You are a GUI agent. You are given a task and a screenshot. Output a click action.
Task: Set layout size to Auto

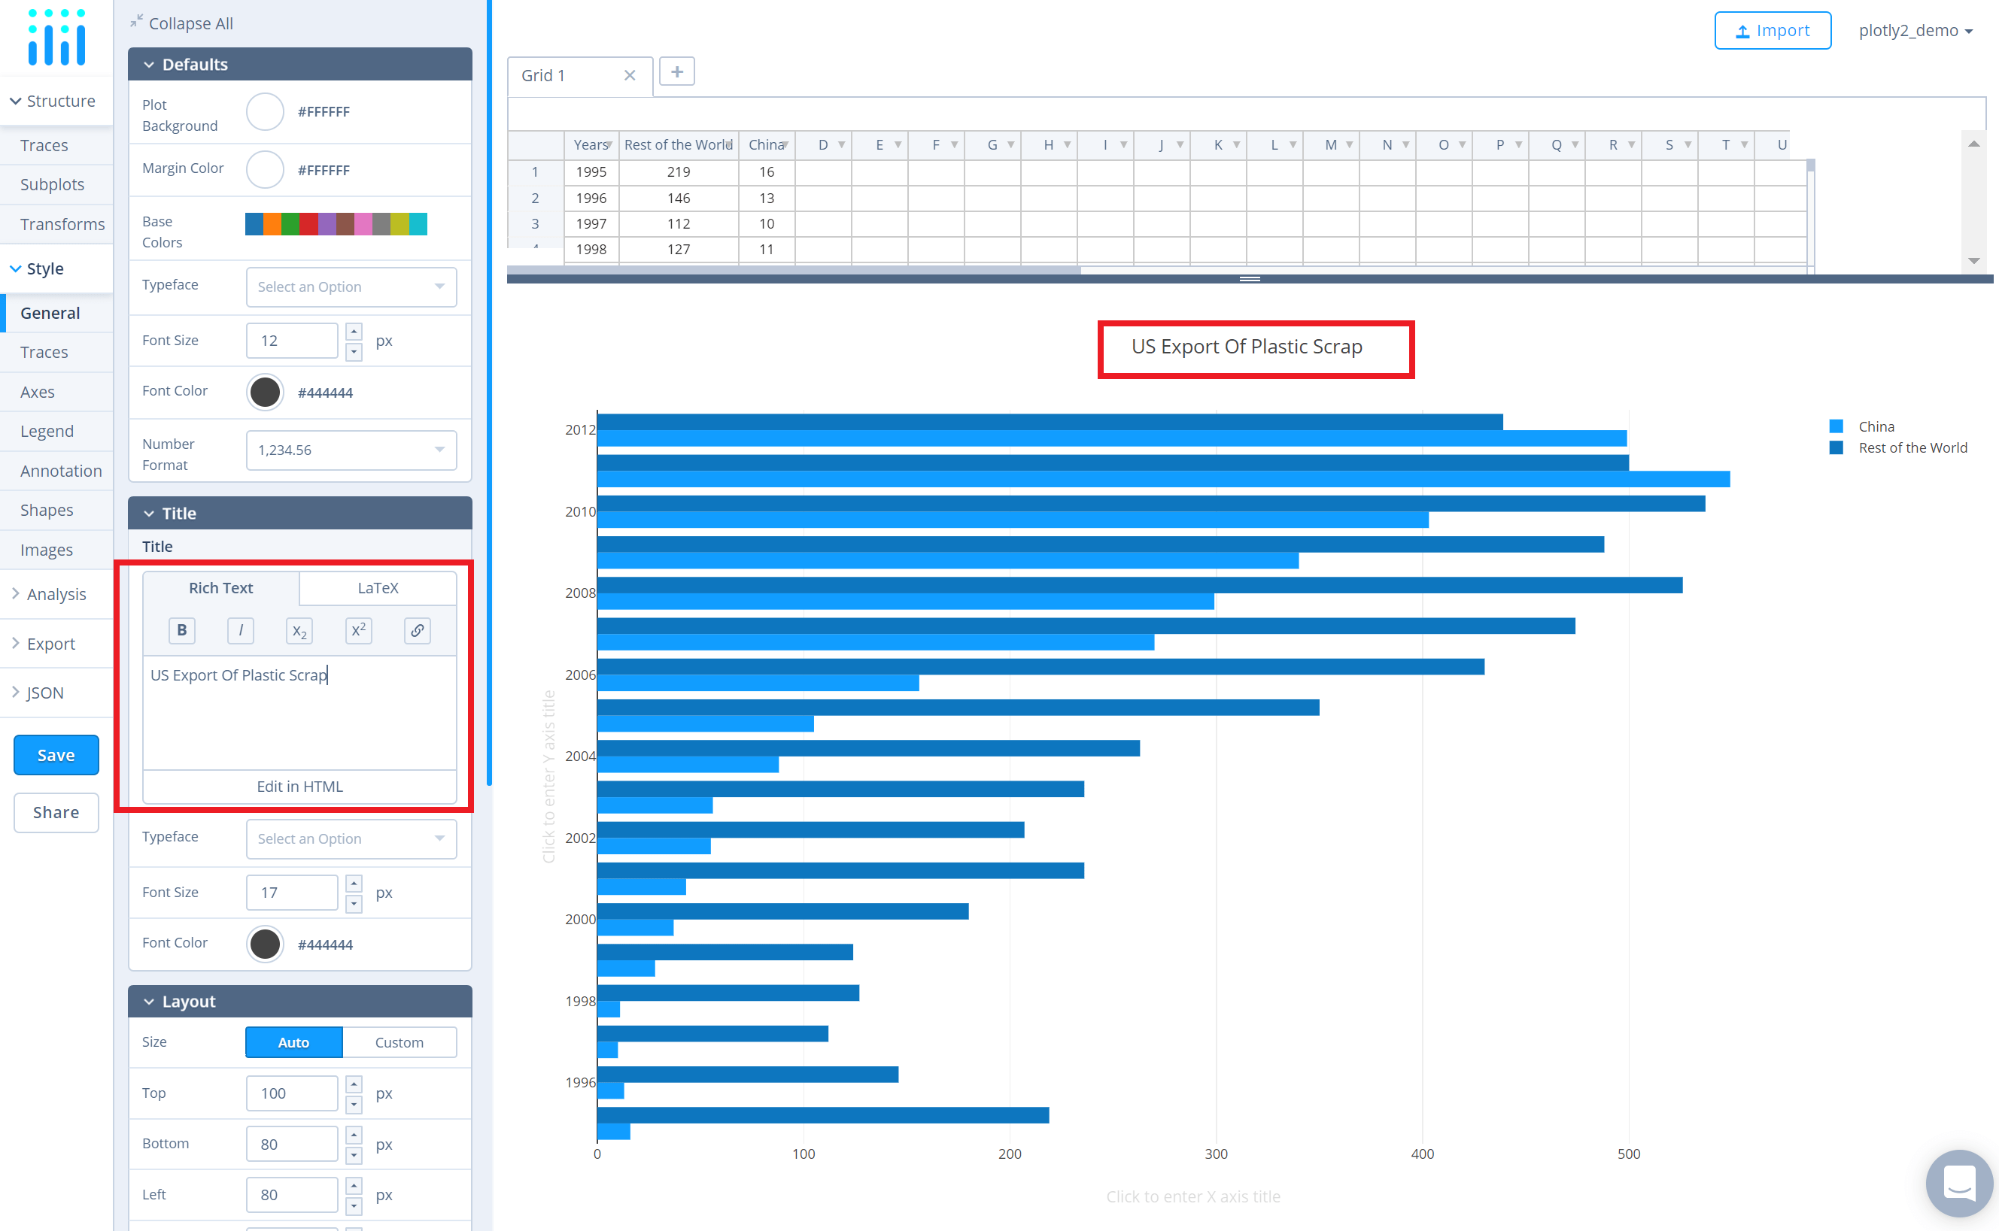tap(293, 1042)
